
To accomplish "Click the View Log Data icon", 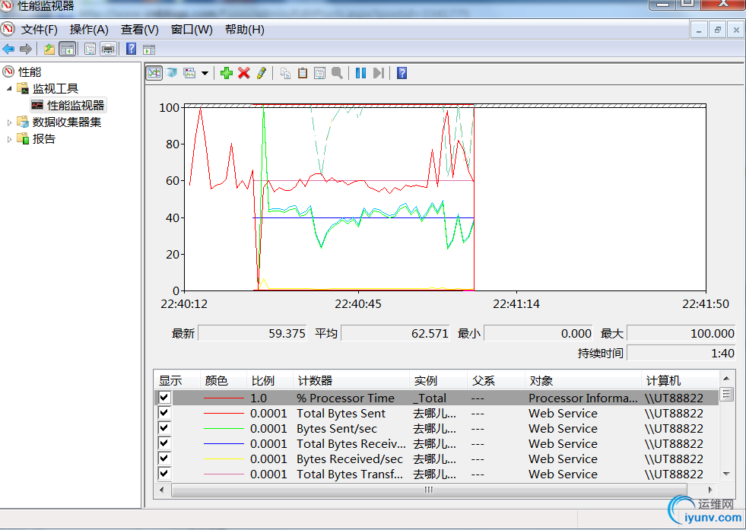I will coord(171,73).
